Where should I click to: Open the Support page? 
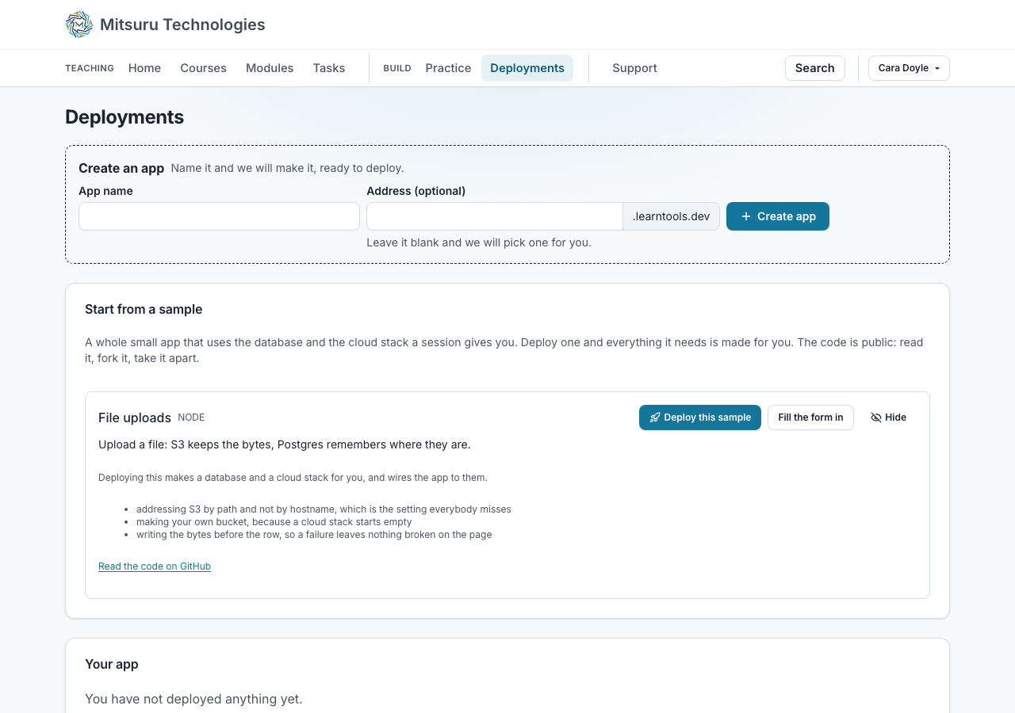coord(634,68)
